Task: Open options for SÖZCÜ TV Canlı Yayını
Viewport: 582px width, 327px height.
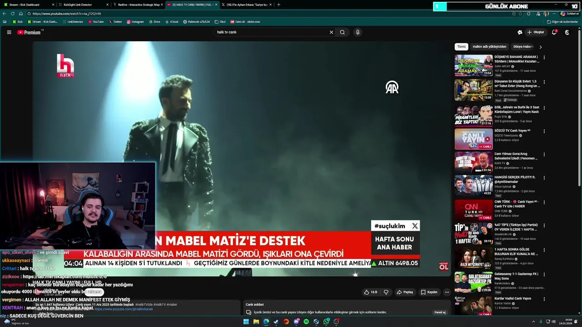Action: click(x=544, y=131)
